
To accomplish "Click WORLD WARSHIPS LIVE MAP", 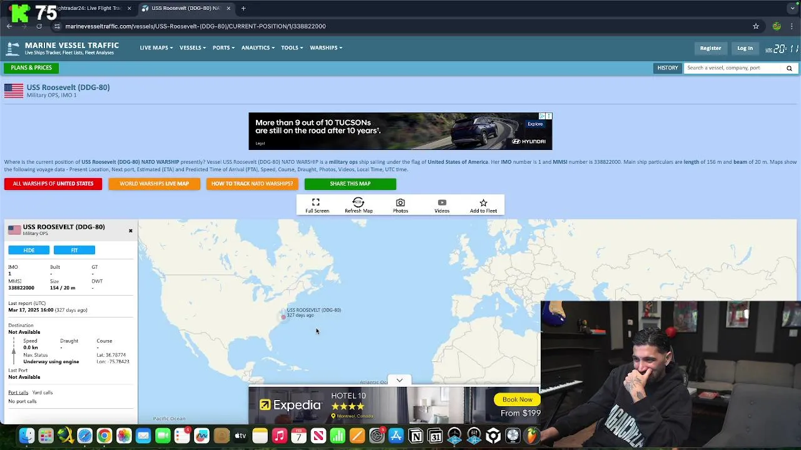I will tap(154, 184).
